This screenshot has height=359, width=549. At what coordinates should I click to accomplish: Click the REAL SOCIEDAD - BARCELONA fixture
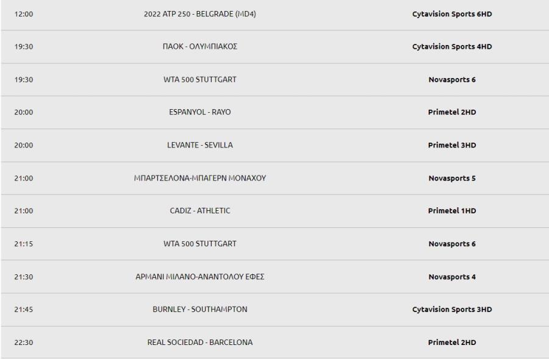[200, 342]
